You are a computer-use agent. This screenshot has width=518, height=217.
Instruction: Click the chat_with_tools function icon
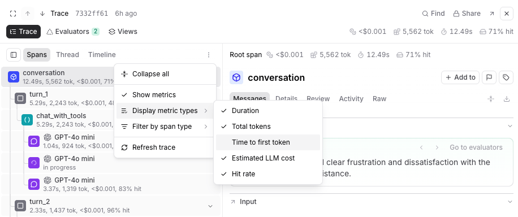point(27,120)
